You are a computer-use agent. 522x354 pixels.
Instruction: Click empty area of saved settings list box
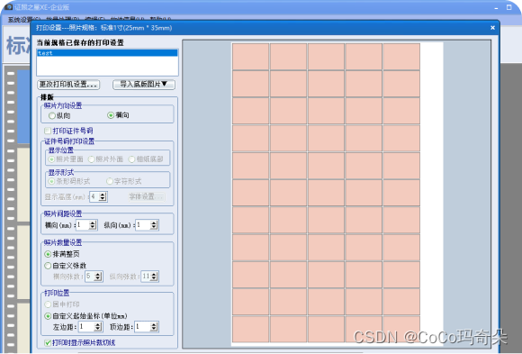click(107, 66)
